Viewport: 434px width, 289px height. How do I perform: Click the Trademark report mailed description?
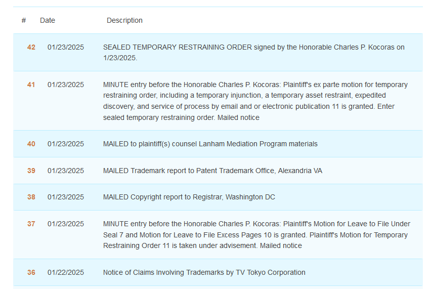212,171
